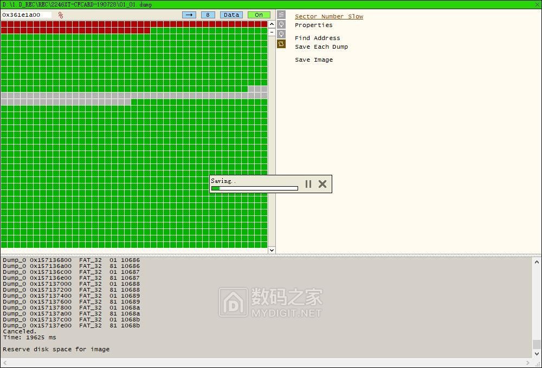This screenshot has height=368, width=542.
Task: Select the log line 0x157137400
Action: (71, 295)
